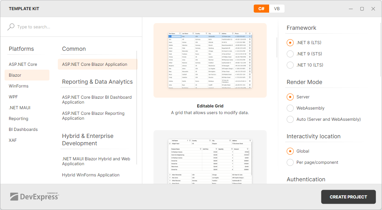This screenshot has height=210, width=382.
Task: Select the Blazor platform
Action: click(27, 75)
